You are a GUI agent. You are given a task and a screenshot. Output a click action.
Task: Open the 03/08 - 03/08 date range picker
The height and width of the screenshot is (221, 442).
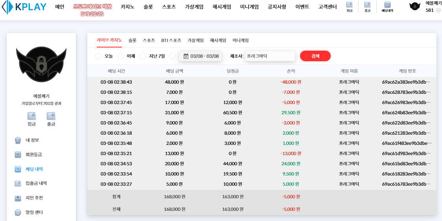(201, 56)
